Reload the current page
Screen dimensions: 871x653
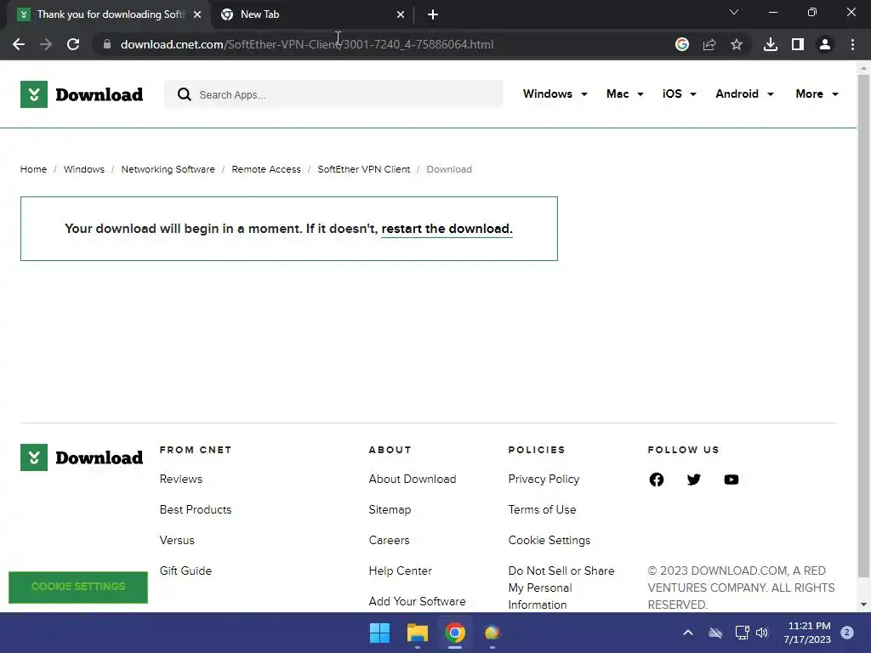tap(73, 44)
